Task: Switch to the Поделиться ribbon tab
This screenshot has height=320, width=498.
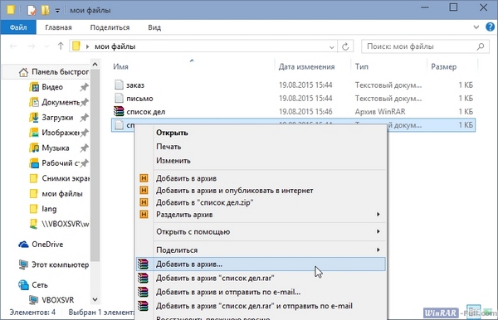Action: (x=110, y=27)
